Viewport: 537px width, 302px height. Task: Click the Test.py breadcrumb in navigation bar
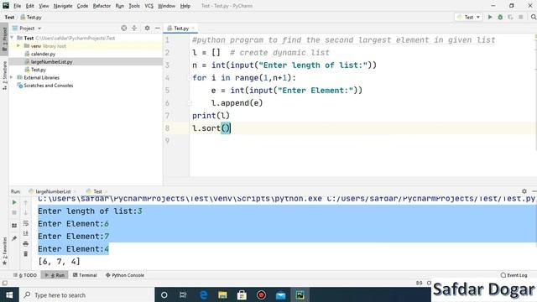tap(31, 17)
